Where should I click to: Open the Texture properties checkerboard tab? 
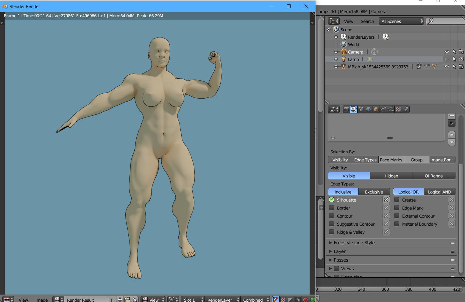coord(398,109)
